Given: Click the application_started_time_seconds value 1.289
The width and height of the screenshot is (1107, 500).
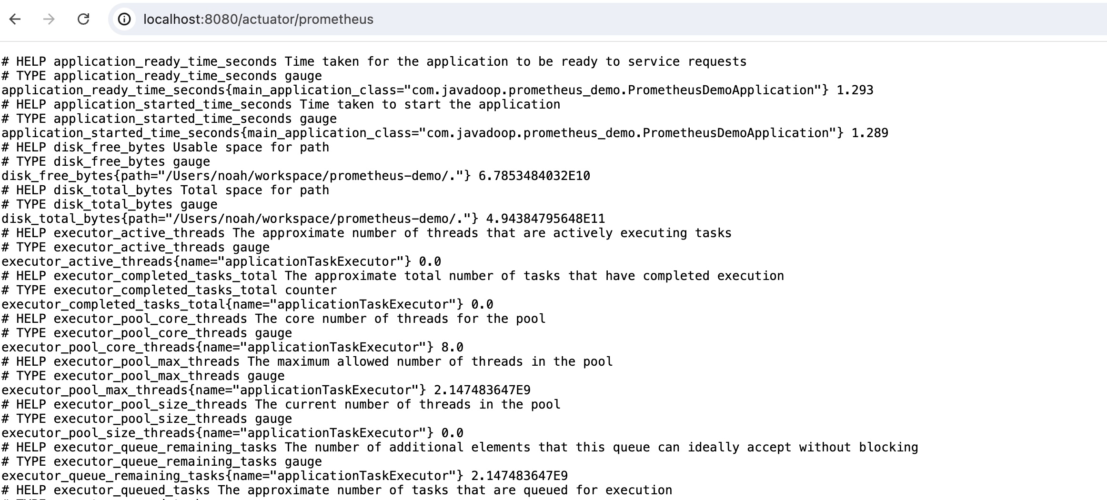Looking at the screenshot, I should 869,133.
